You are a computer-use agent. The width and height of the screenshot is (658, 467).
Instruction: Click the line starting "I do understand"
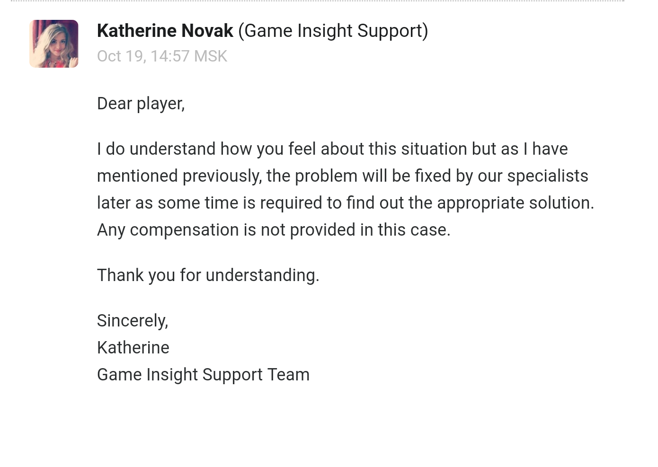(332, 149)
